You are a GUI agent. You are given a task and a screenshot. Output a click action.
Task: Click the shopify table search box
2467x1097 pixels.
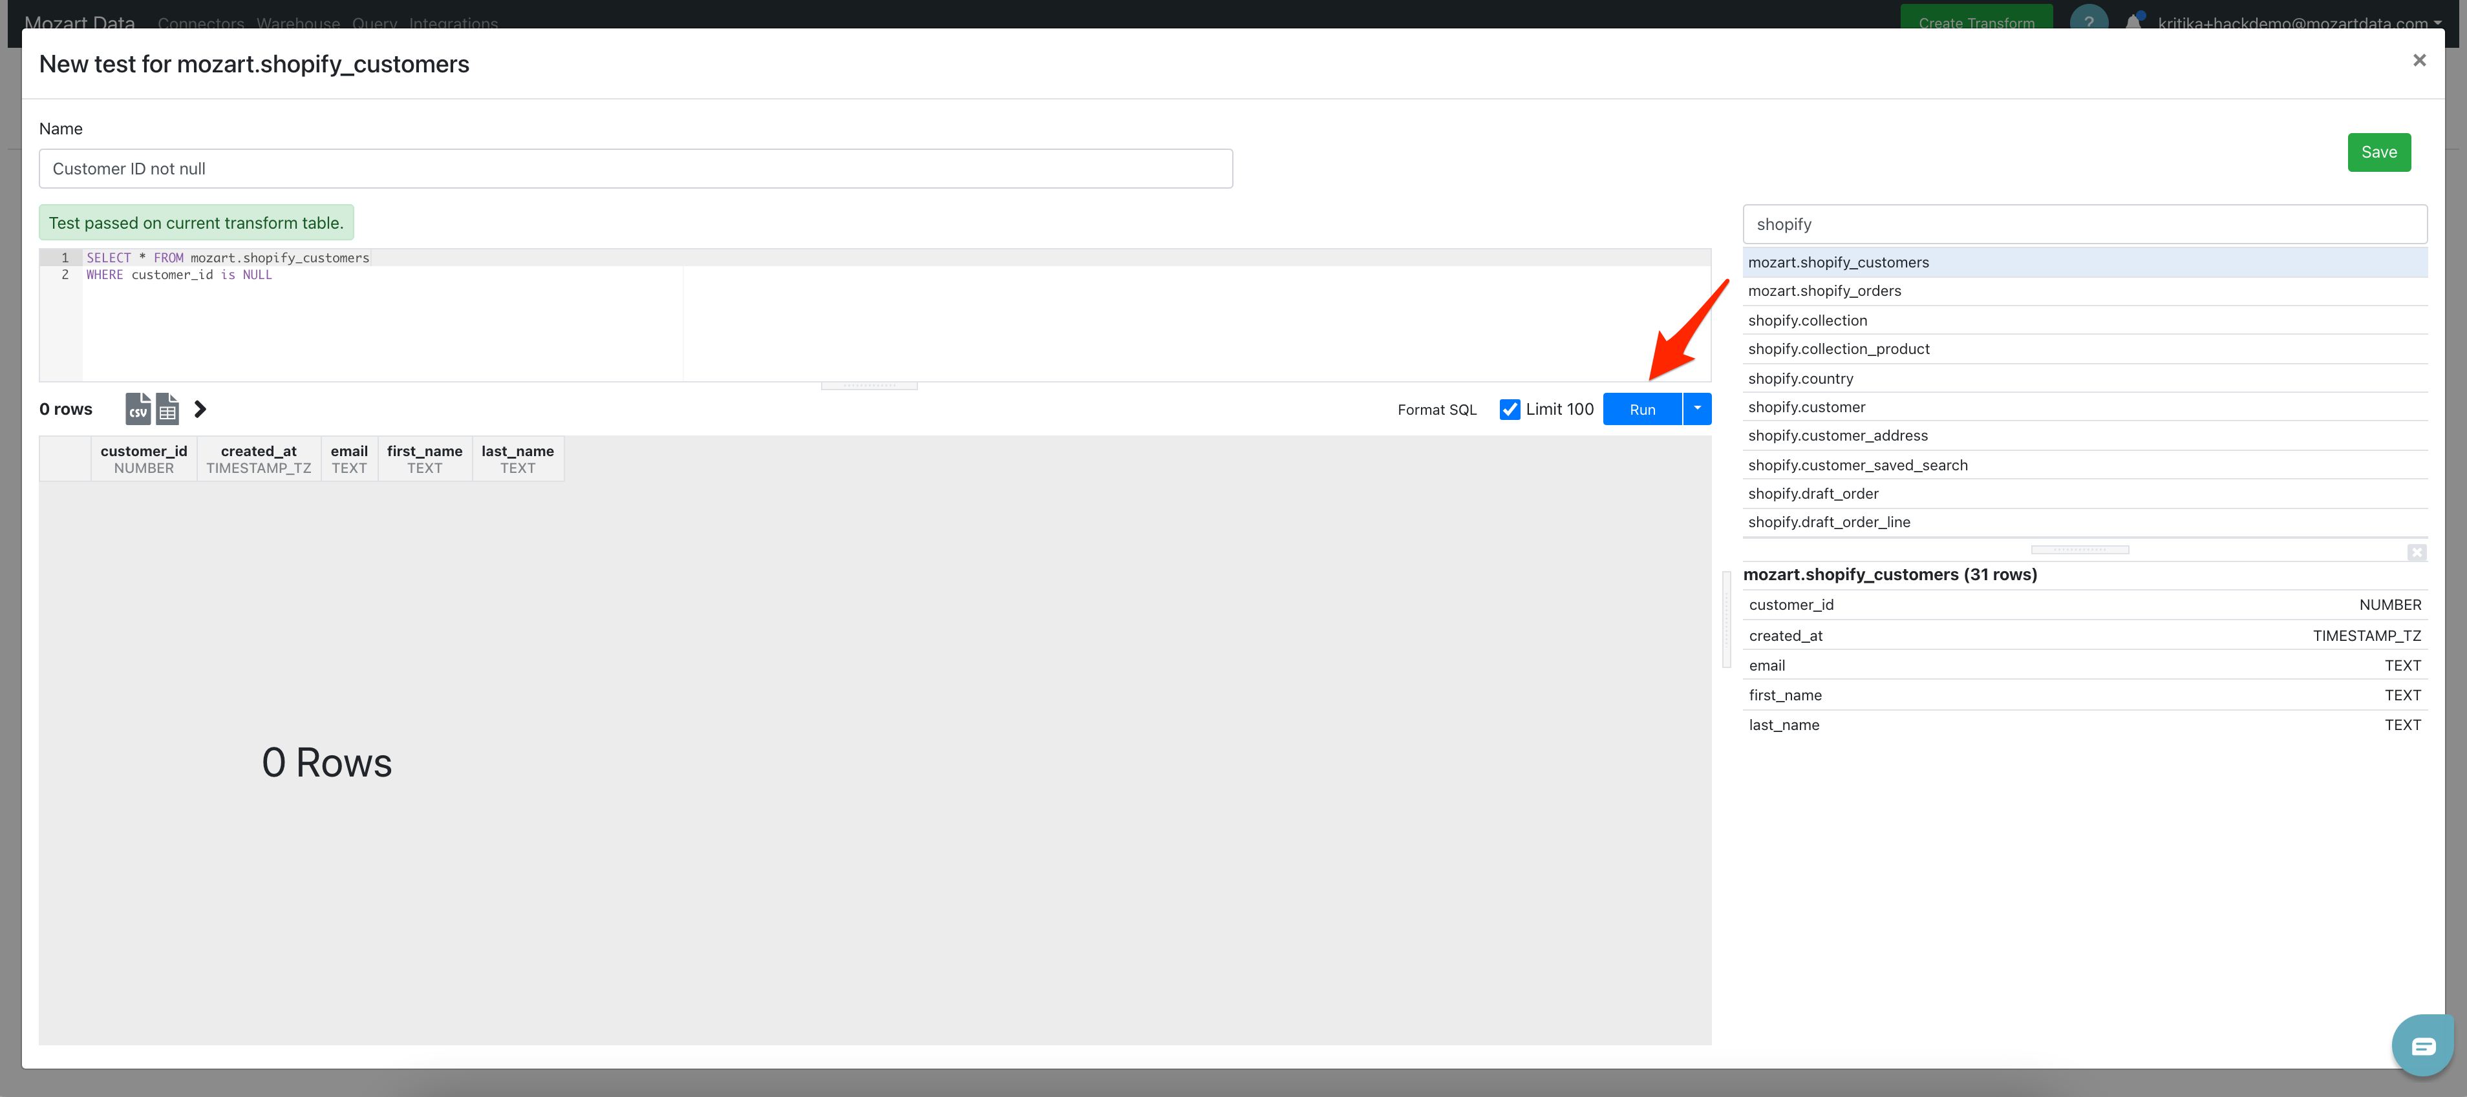tap(2084, 224)
